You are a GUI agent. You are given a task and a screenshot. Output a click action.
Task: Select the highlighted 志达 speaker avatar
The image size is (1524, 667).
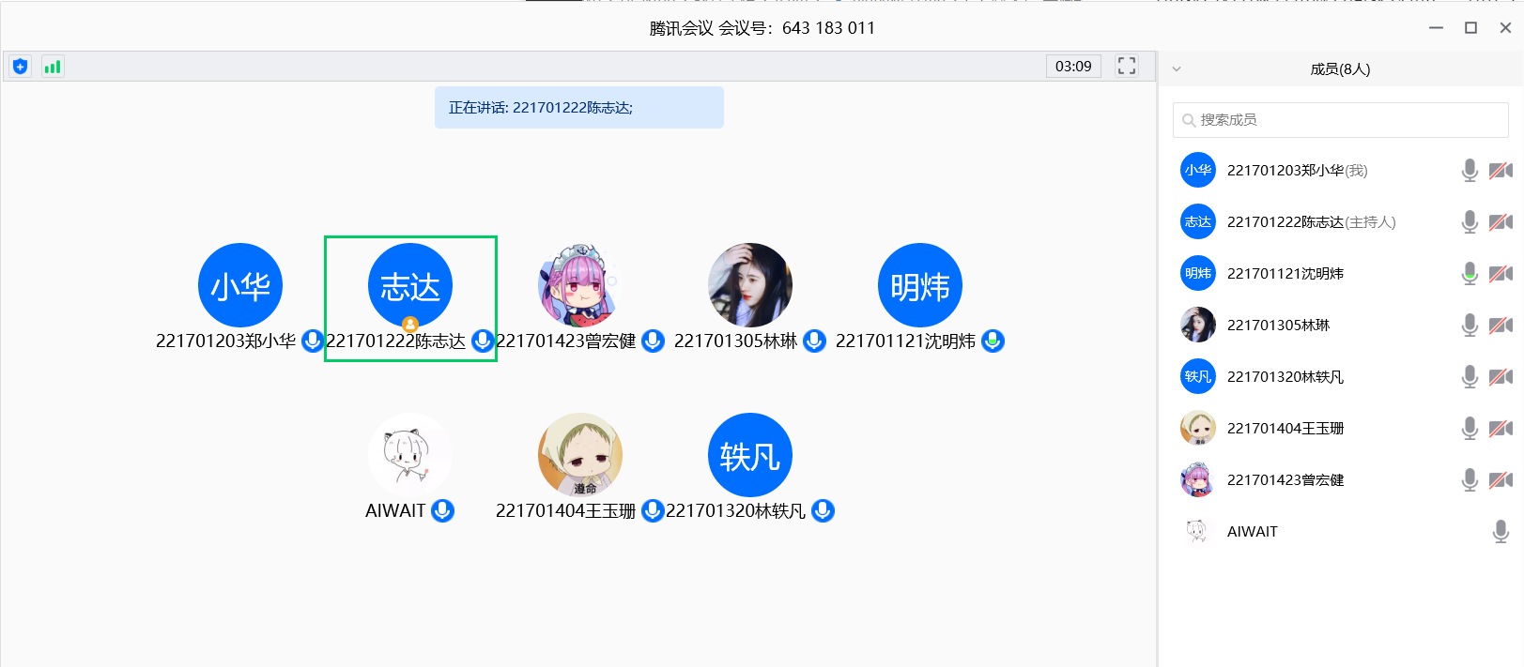pos(410,285)
